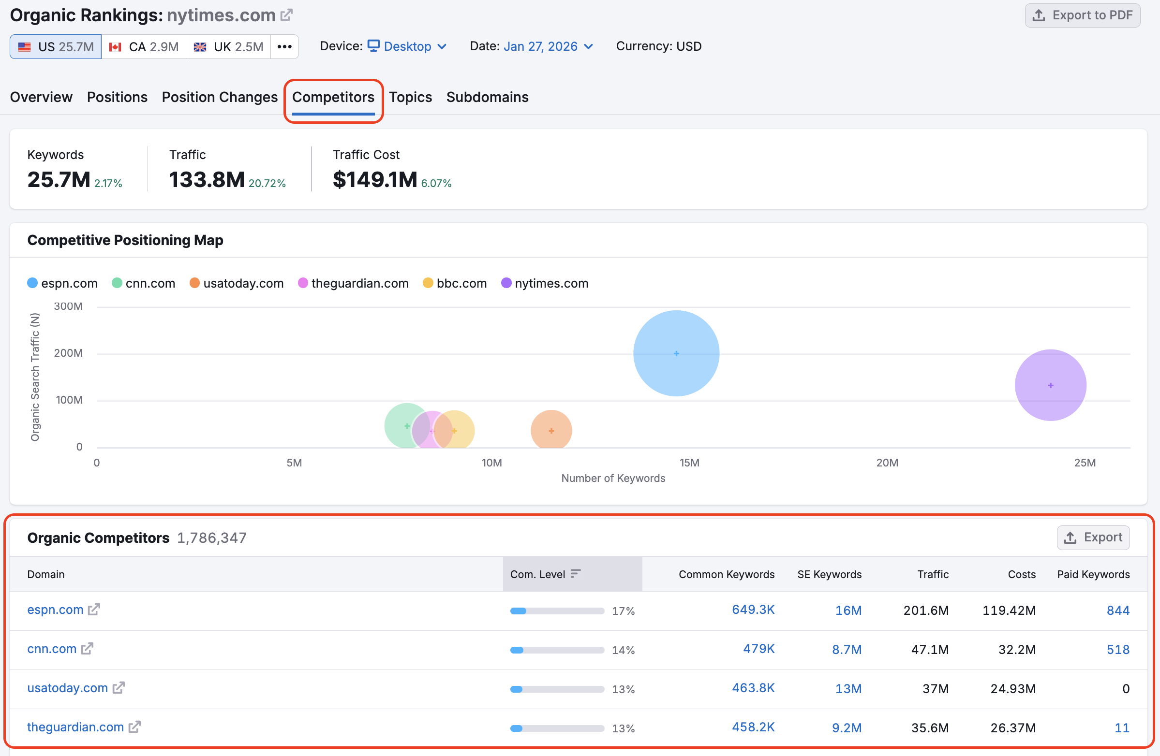
Task: Toggle cnn.com legend dot in chart
Action: click(117, 283)
